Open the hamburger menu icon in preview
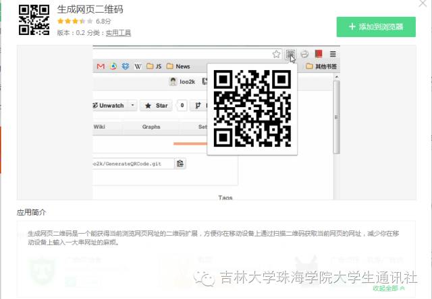The image size is (432, 299). (333, 54)
